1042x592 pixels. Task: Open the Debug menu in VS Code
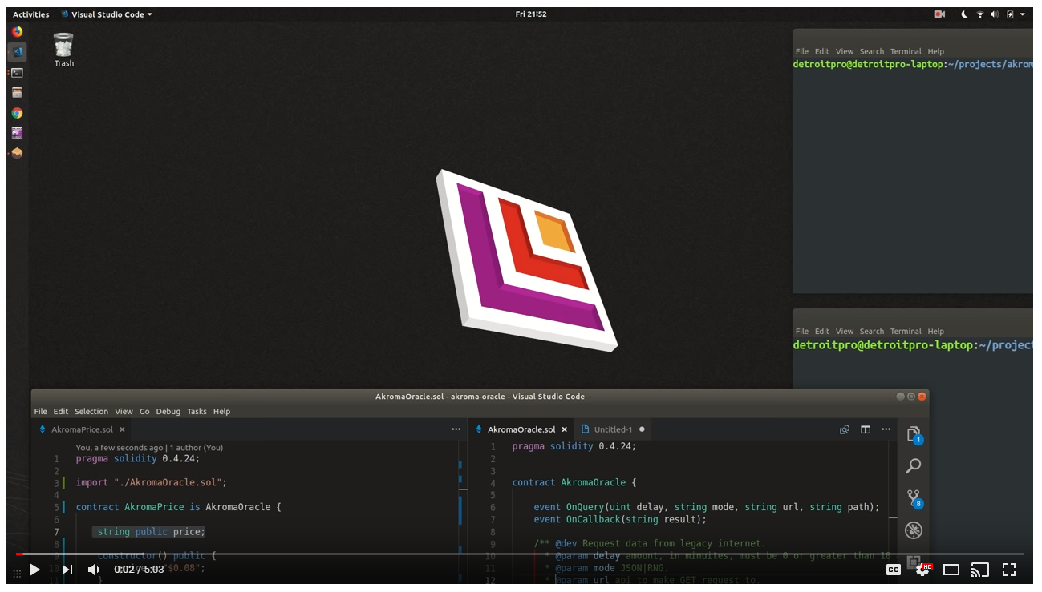(x=168, y=412)
